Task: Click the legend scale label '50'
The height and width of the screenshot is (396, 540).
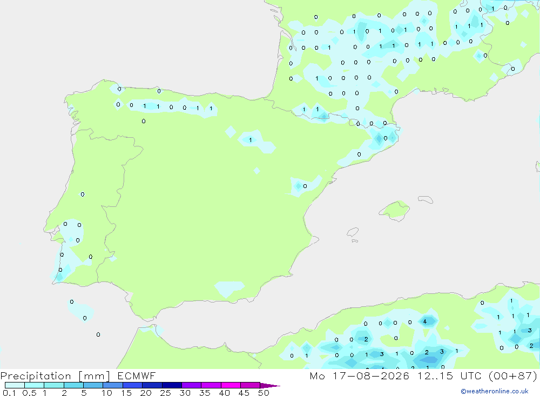Action: 264,393
